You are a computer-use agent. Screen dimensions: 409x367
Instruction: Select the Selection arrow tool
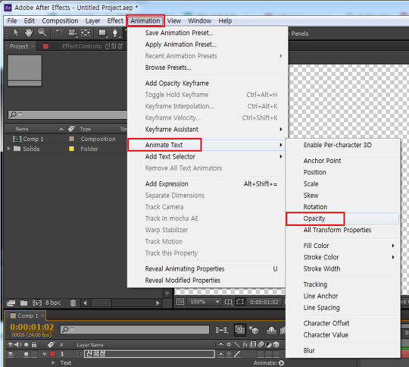pos(16,33)
